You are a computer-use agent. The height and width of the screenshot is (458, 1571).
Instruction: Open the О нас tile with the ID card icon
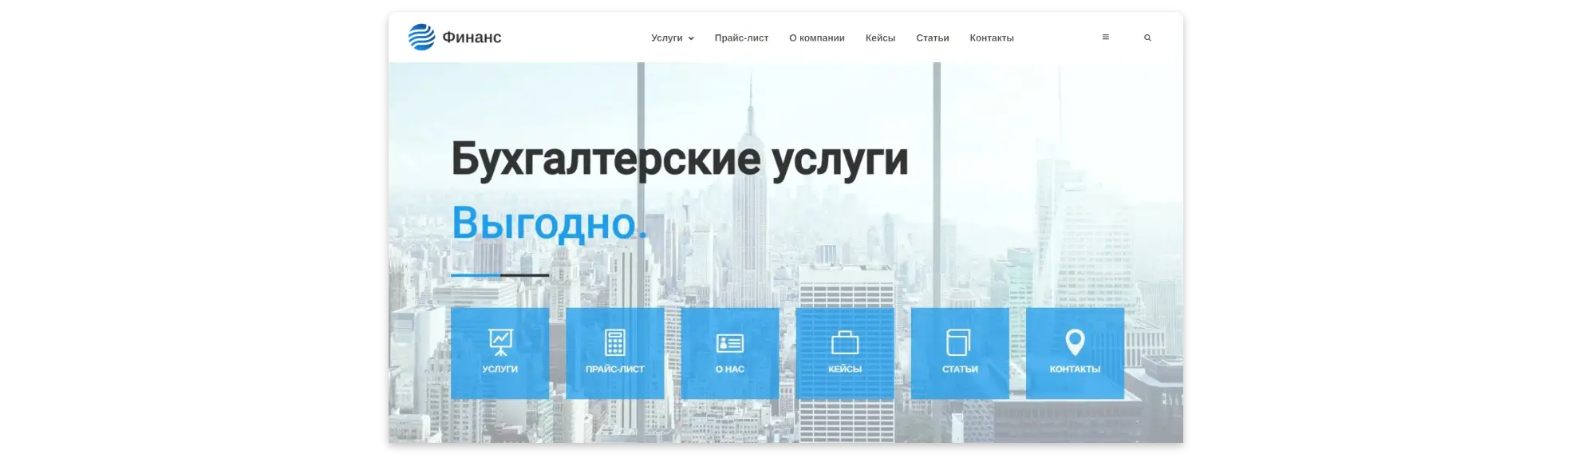point(729,353)
